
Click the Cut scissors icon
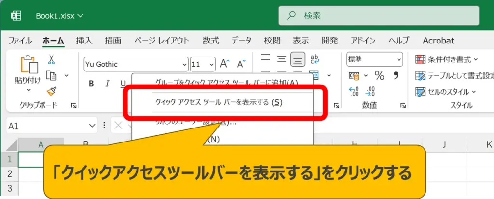(51, 60)
